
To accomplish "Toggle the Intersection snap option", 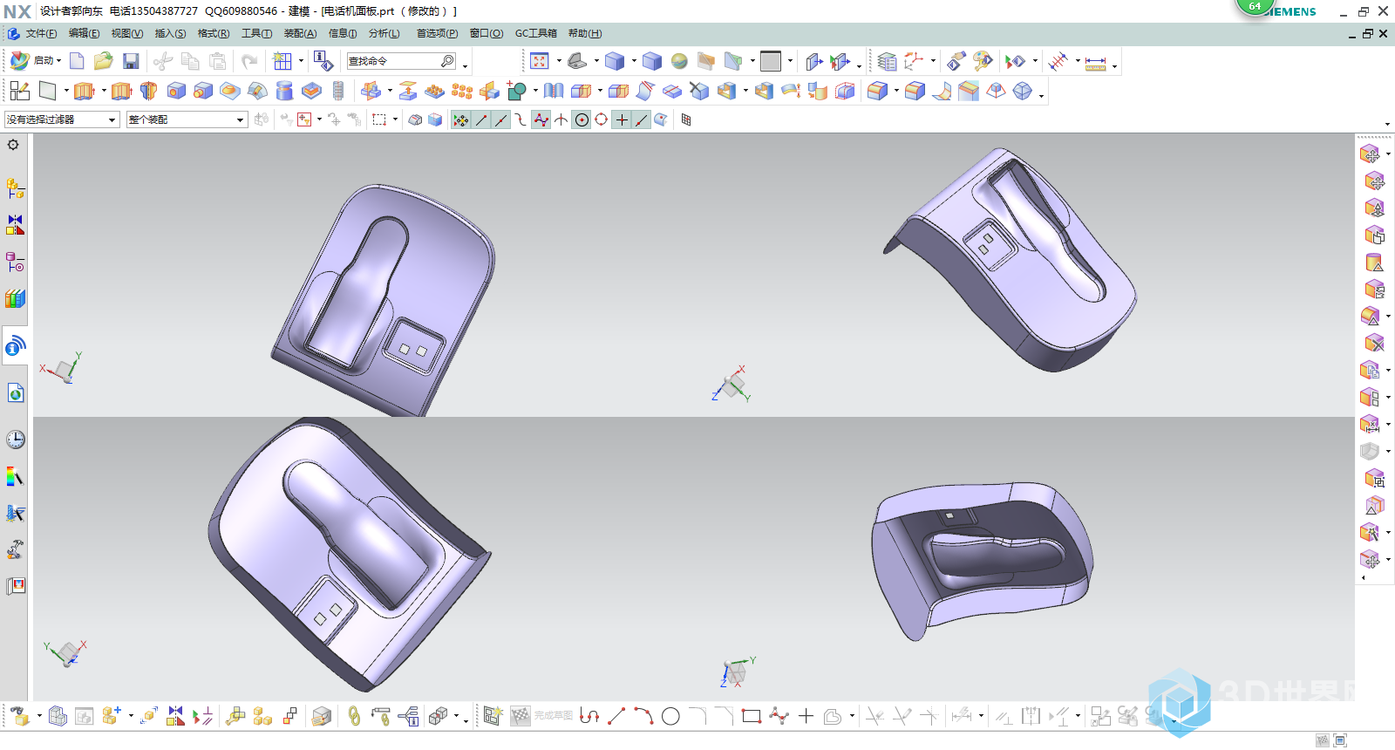I will [x=561, y=120].
